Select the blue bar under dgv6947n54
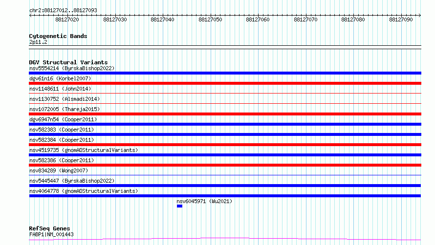The image size is (435, 245). tap(225, 124)
